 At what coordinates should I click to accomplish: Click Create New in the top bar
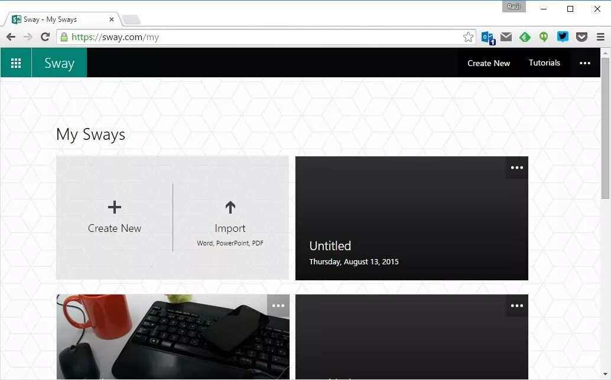(x=489, y=63)
